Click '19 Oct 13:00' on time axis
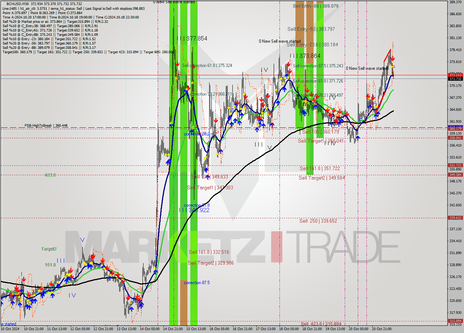This screenshot has width=464, height=333. pyautogui.click(x=335, y=329)
